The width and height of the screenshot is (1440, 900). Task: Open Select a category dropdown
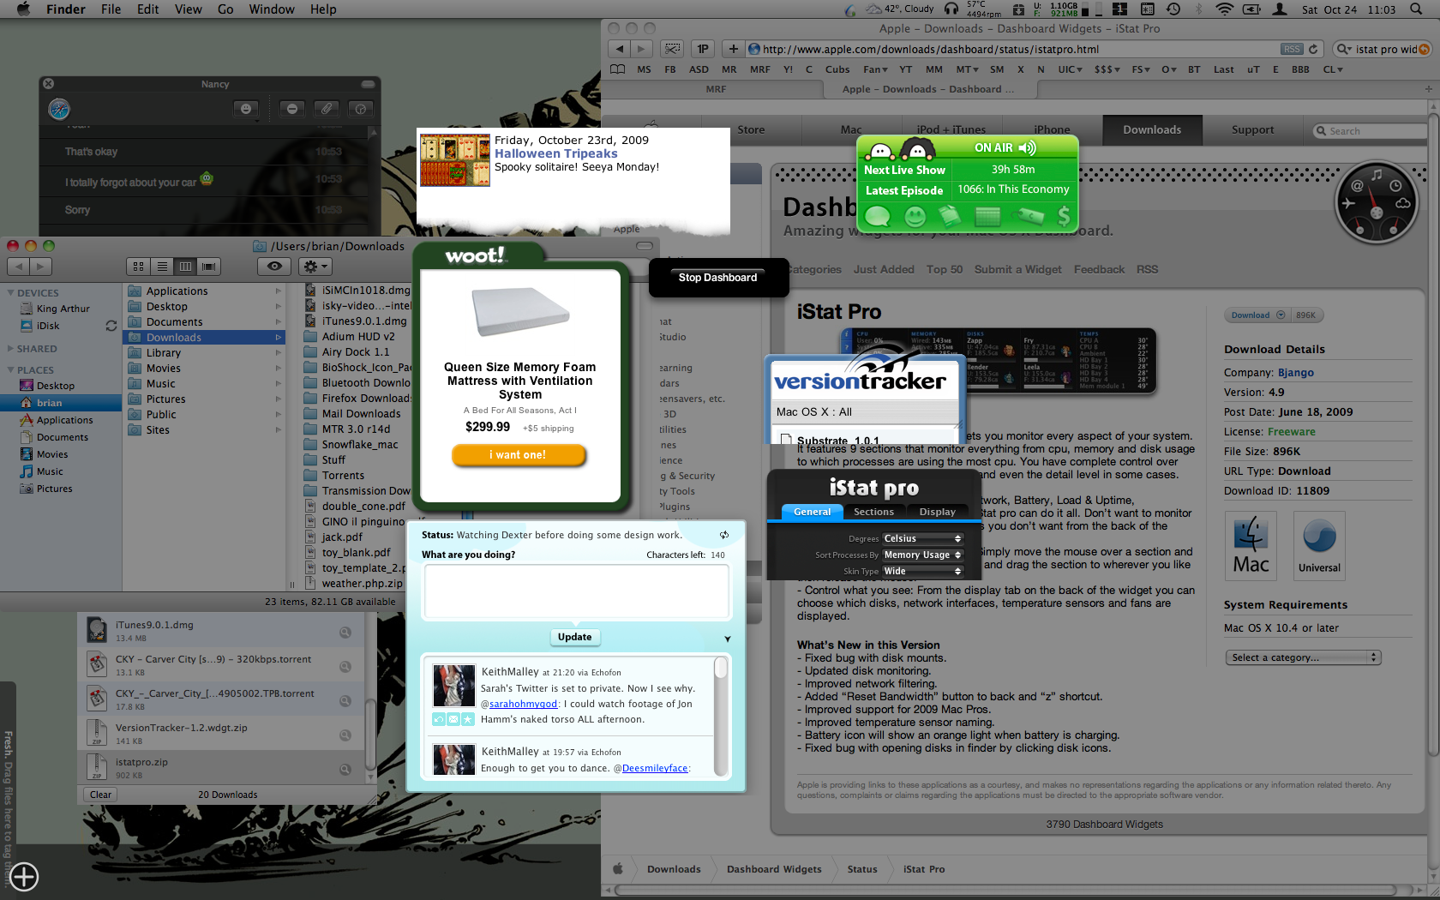1303,657
